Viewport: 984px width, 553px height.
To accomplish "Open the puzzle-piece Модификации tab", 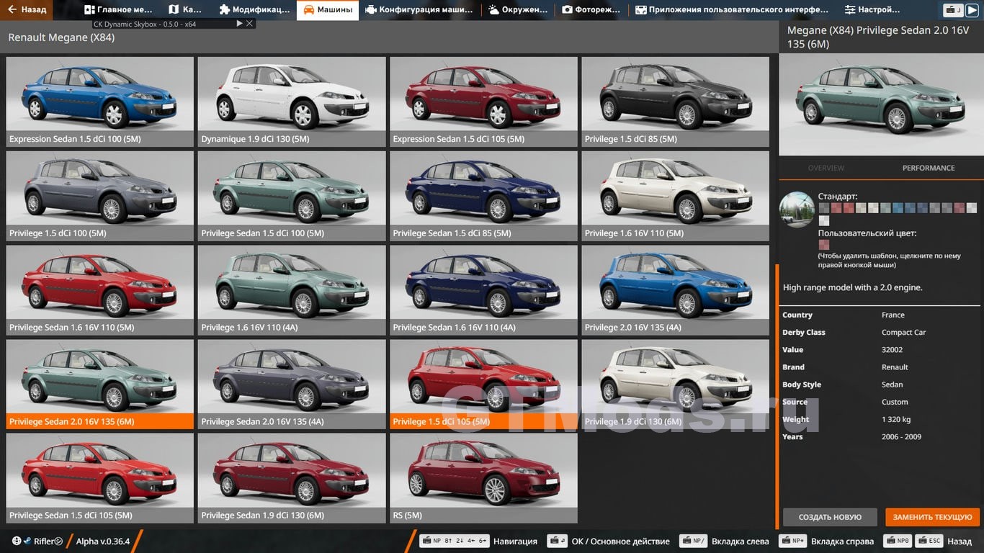I will [255, 10].
